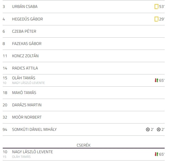Screen dimensions: 169x163
Task: Click greyed Oláh Tamás in substitutes section
Action: pos(21,157)
